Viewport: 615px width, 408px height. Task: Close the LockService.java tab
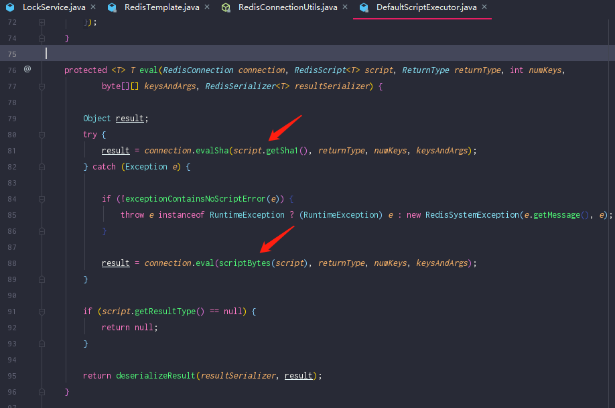[x=92, y=7]
